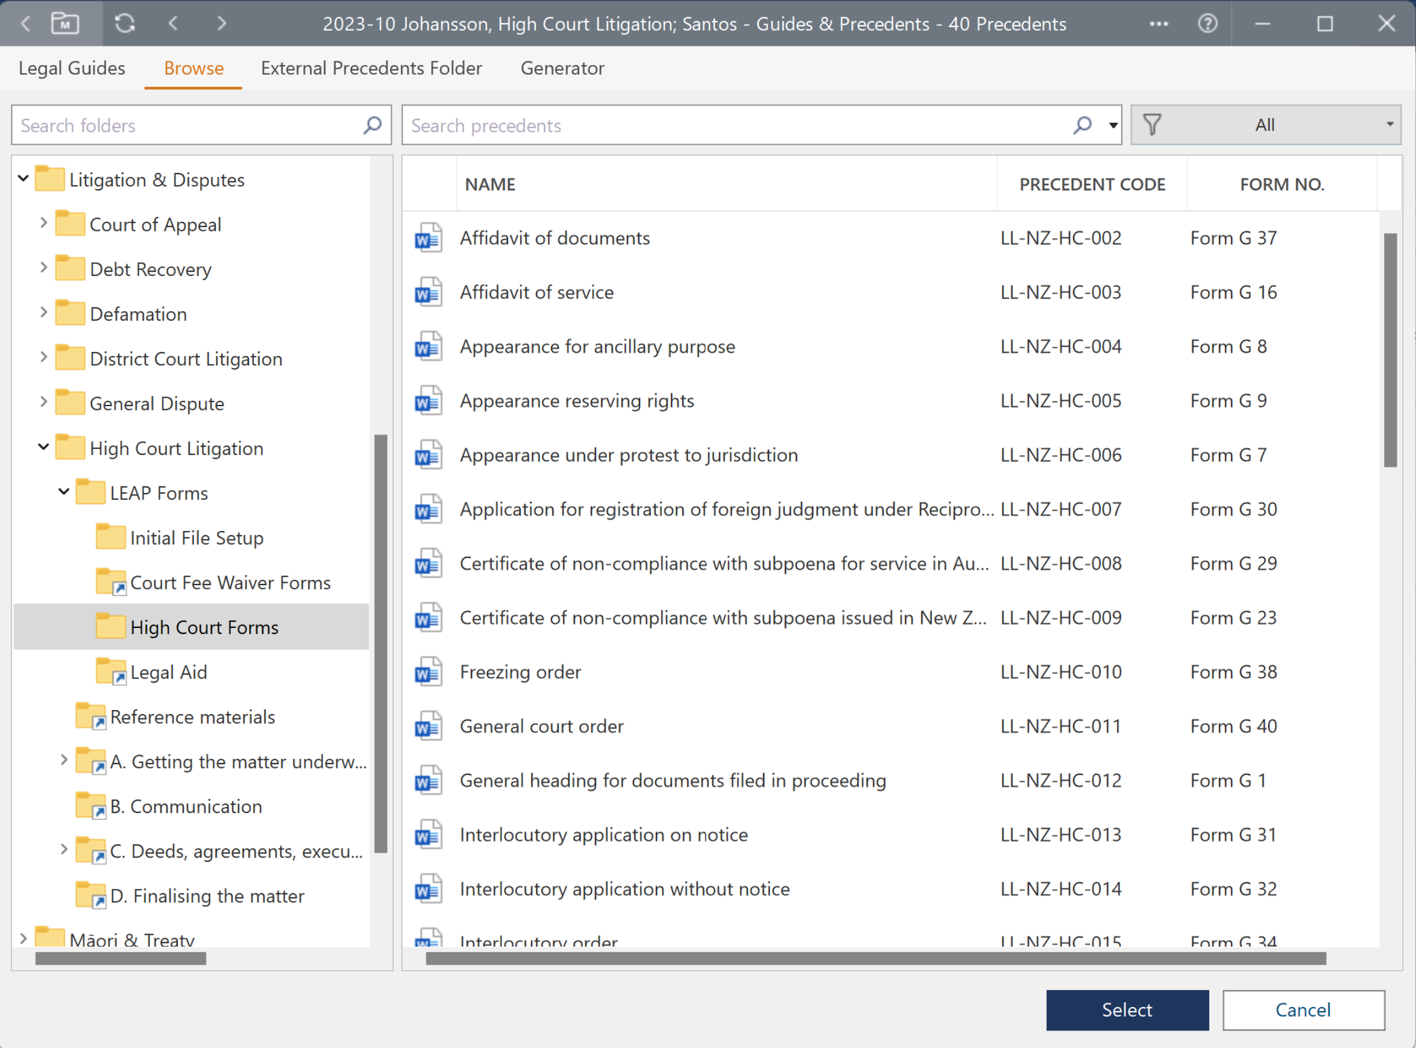Click the Defamation folder icon

70,313
